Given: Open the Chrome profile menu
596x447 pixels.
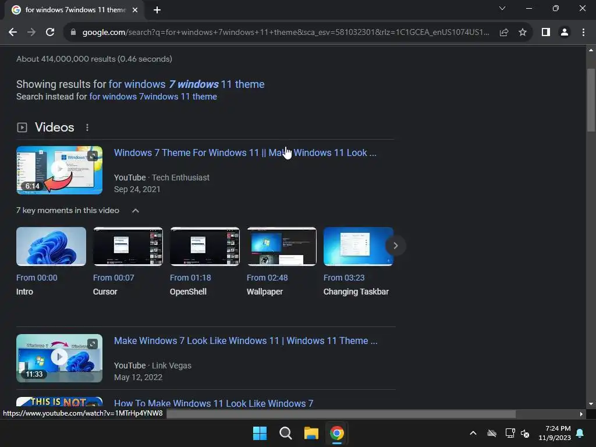Looking at the screenshot, I should coord(565,33).
